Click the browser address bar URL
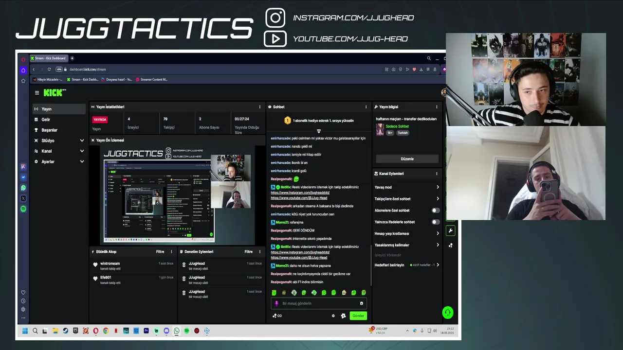Image resolution: width=623 pixels, height=350 pixels. pyautogui.click(x=88, y=70)
